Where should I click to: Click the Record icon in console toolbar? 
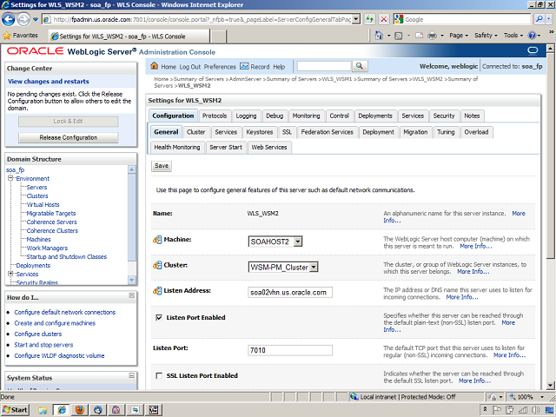click(244, 66)
